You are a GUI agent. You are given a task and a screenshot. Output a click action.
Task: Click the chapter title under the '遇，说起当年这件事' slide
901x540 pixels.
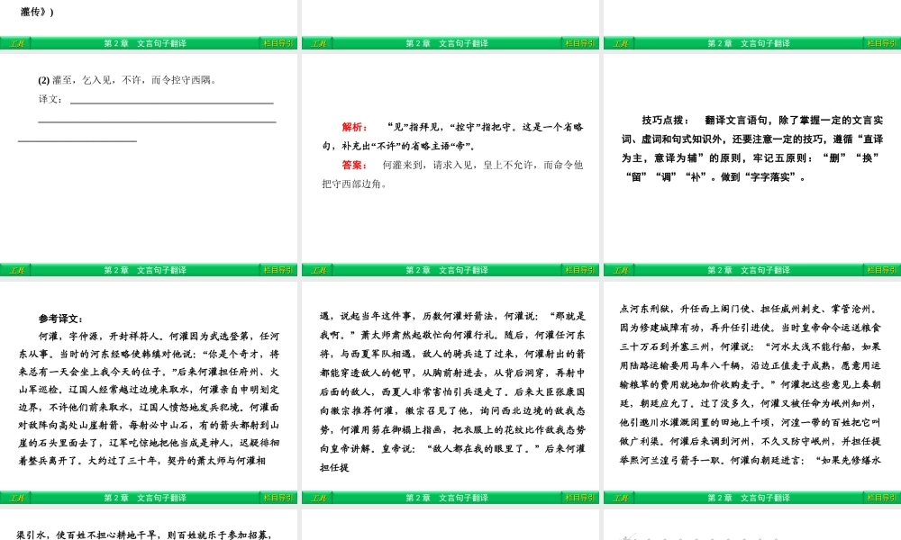[447, 498]
